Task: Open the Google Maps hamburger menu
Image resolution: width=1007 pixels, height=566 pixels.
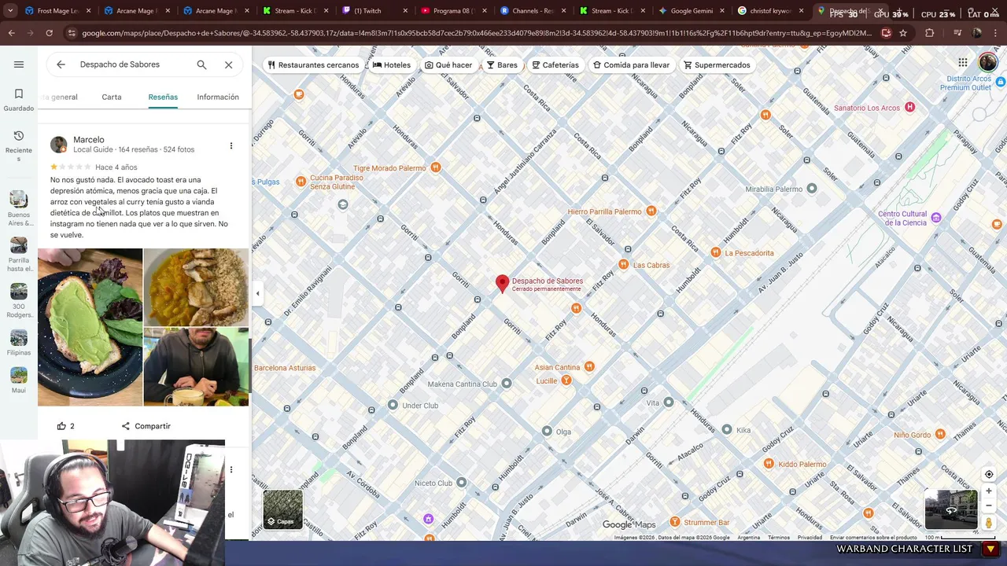Action: pyautogui.click(x=19, y=64)
